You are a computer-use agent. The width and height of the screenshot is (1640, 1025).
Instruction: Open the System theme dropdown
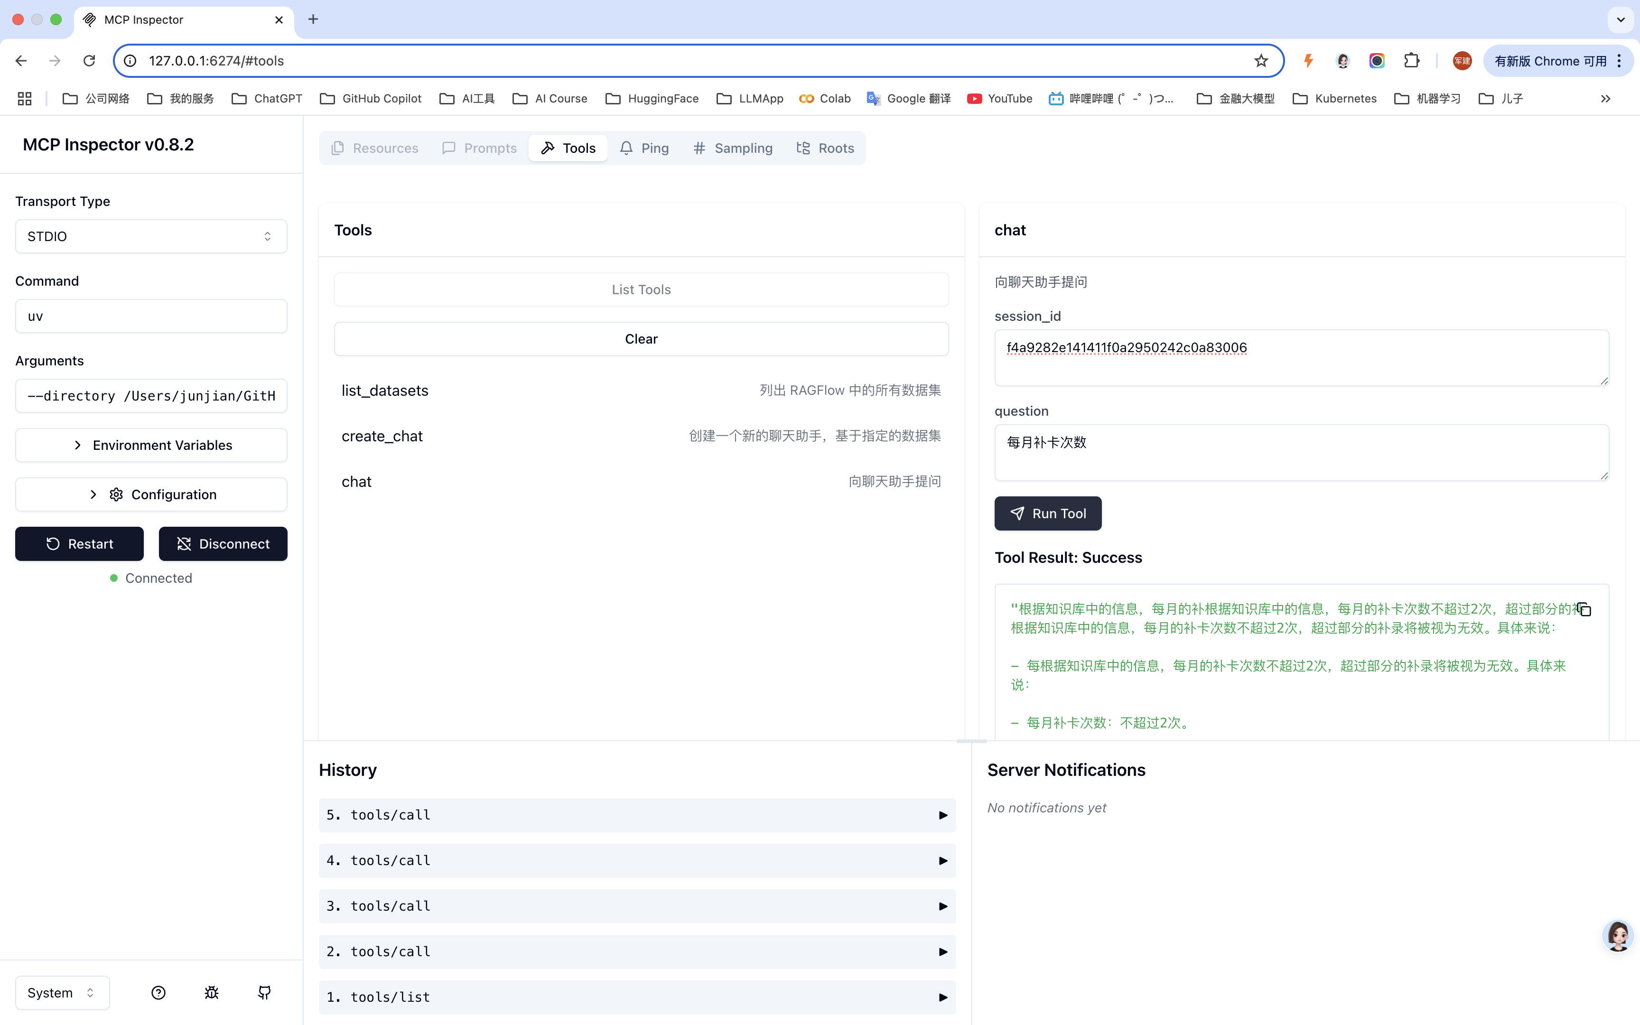[62, 992]
